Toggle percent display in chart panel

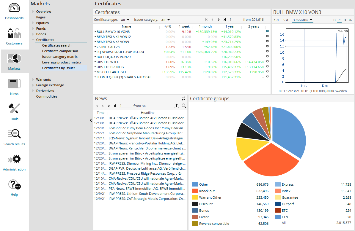pyautogui.click(x=350, y=20)
